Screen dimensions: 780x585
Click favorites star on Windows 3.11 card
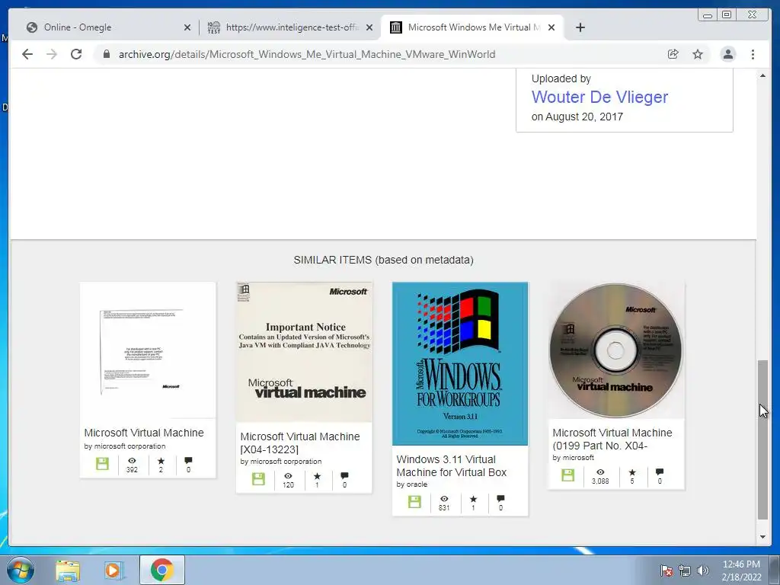tap(473, 498)
